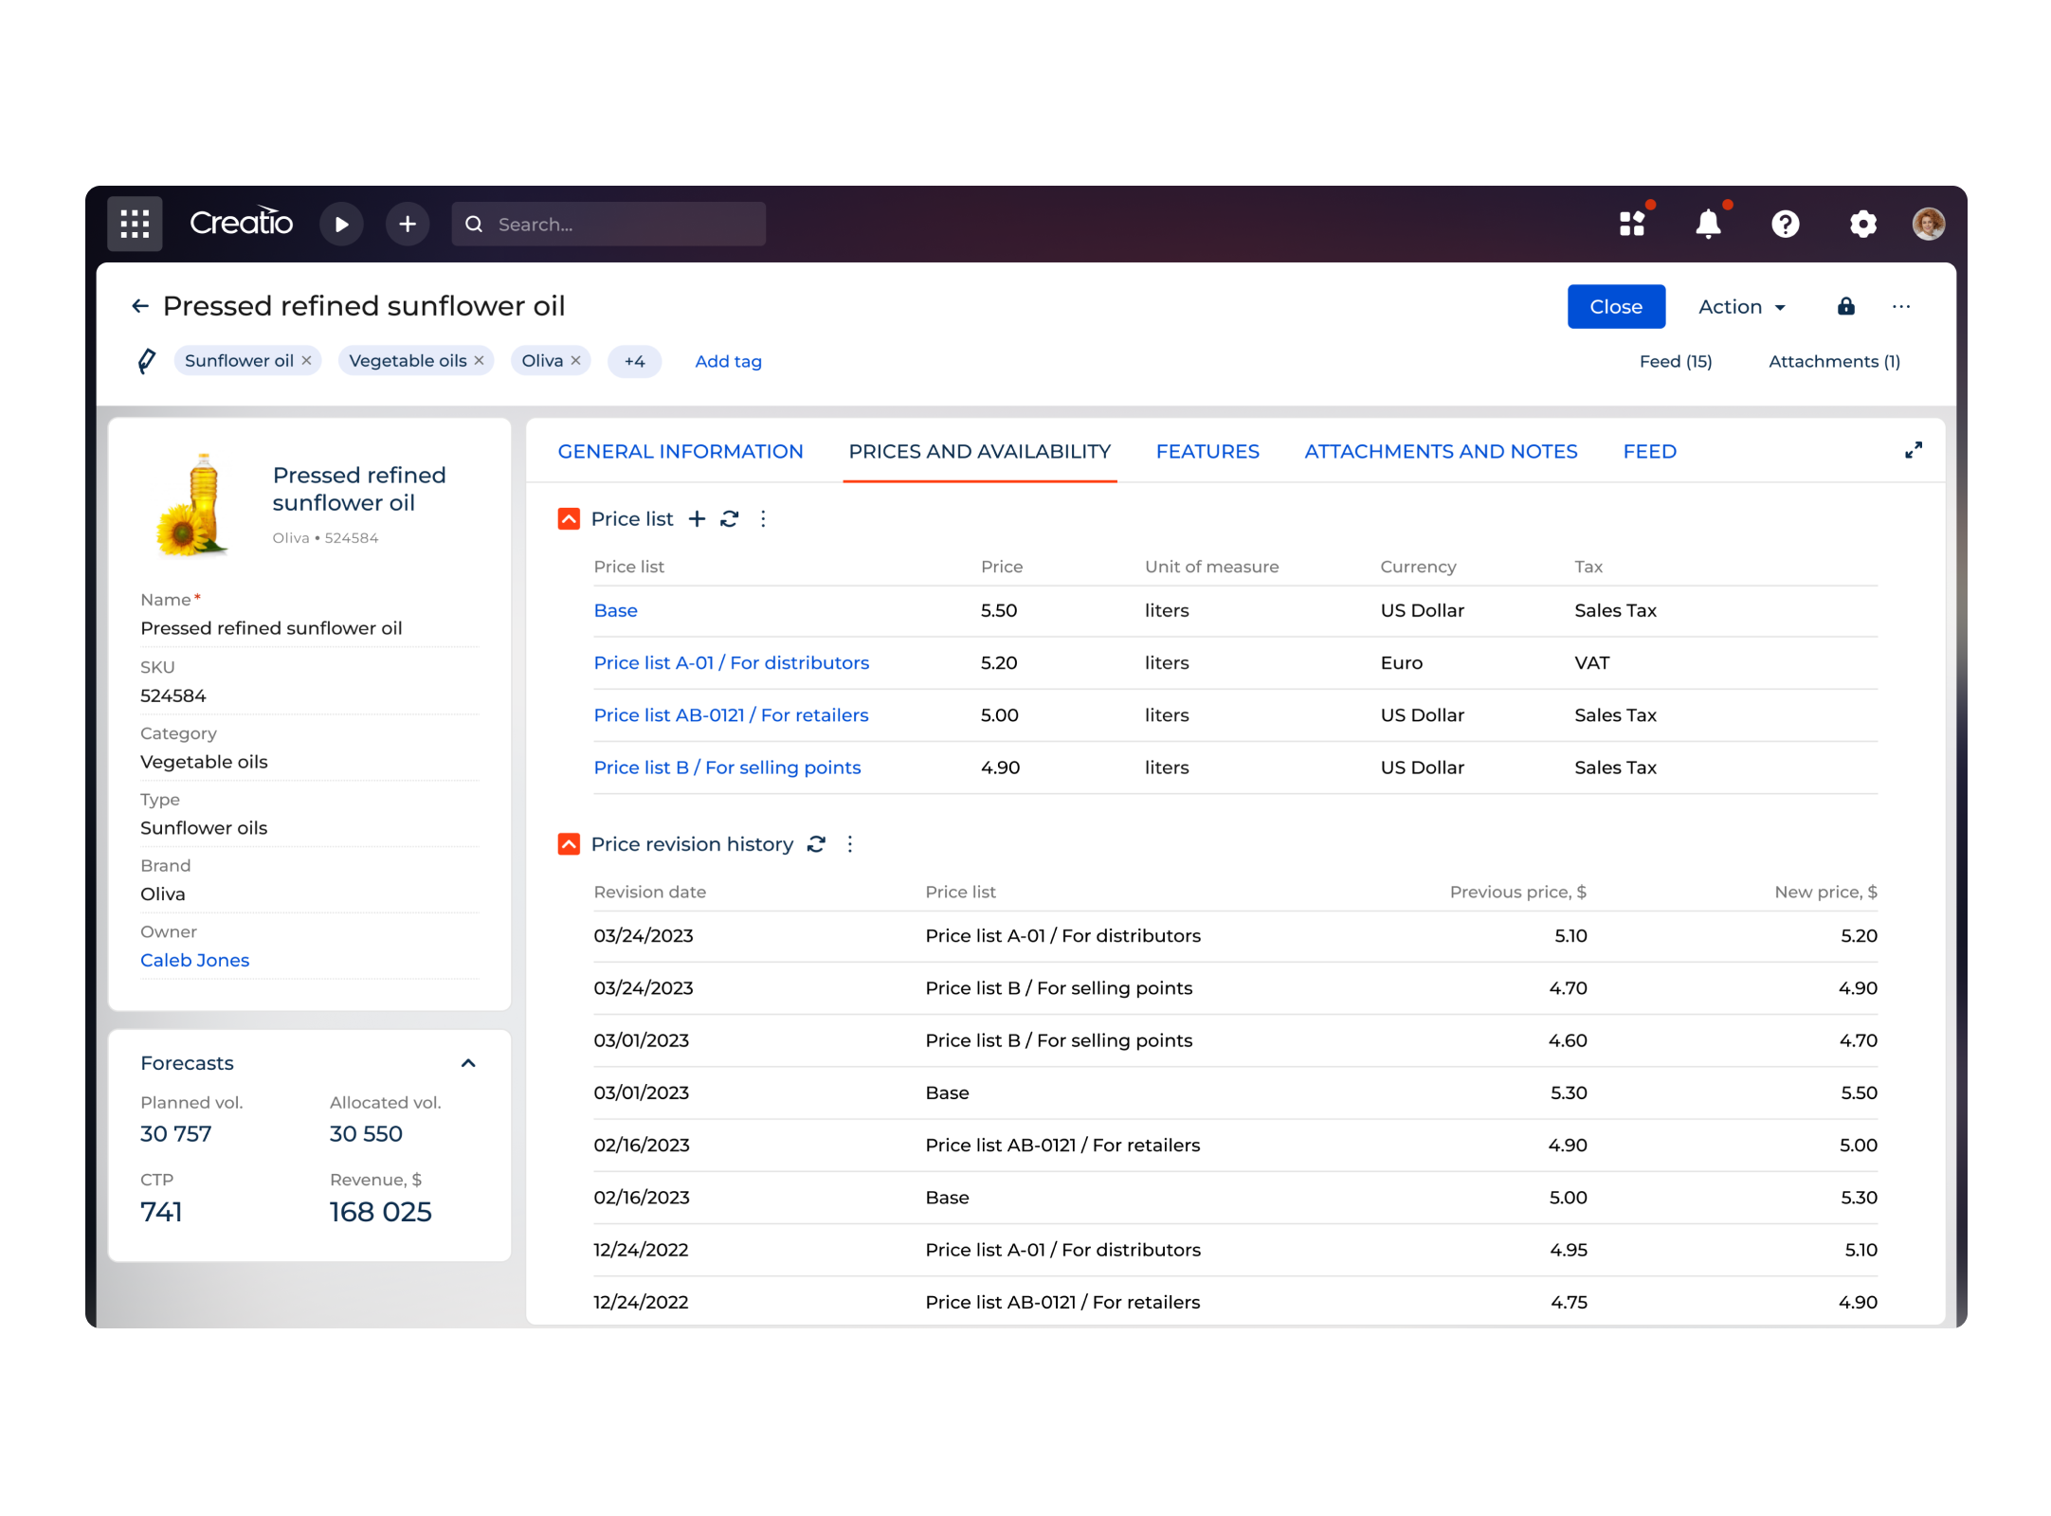Collapse the Forecasts panel
The image size is (2051, 1516).
pyautogui.click(x=468, y=1063)
